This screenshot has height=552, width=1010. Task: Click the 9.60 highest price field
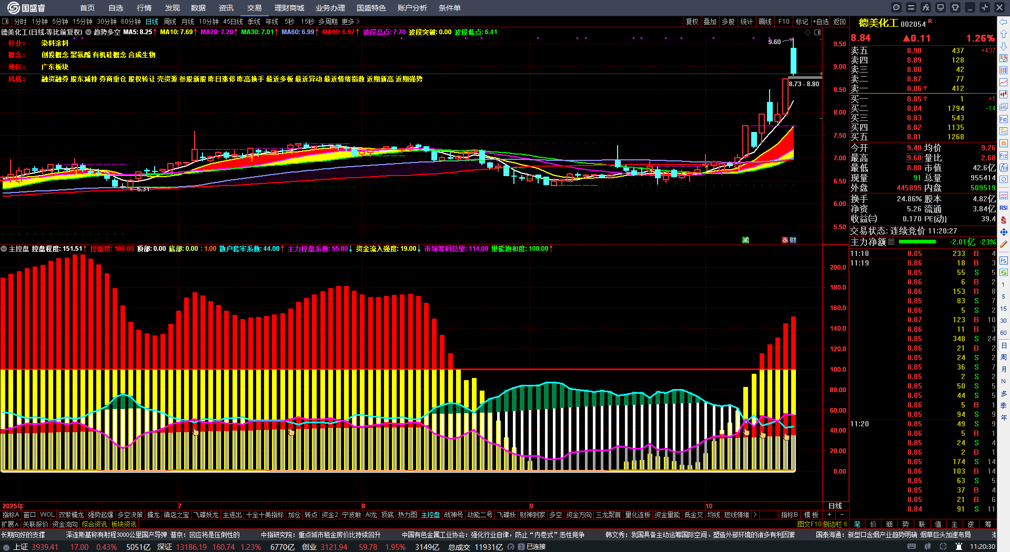[914, 158]
